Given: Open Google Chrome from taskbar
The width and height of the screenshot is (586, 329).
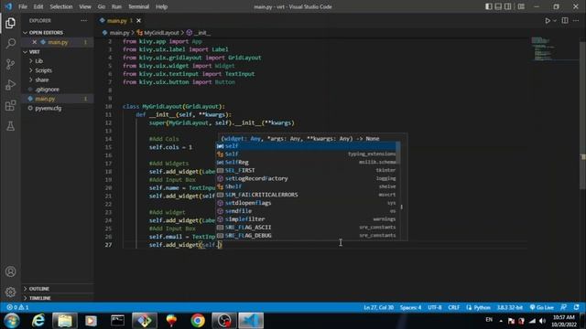Looking at the screenshot, I should (198, 321).
